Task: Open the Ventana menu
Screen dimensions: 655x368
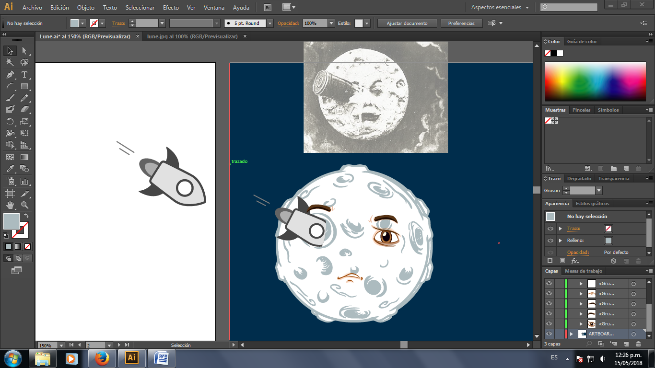Action: 213,8
